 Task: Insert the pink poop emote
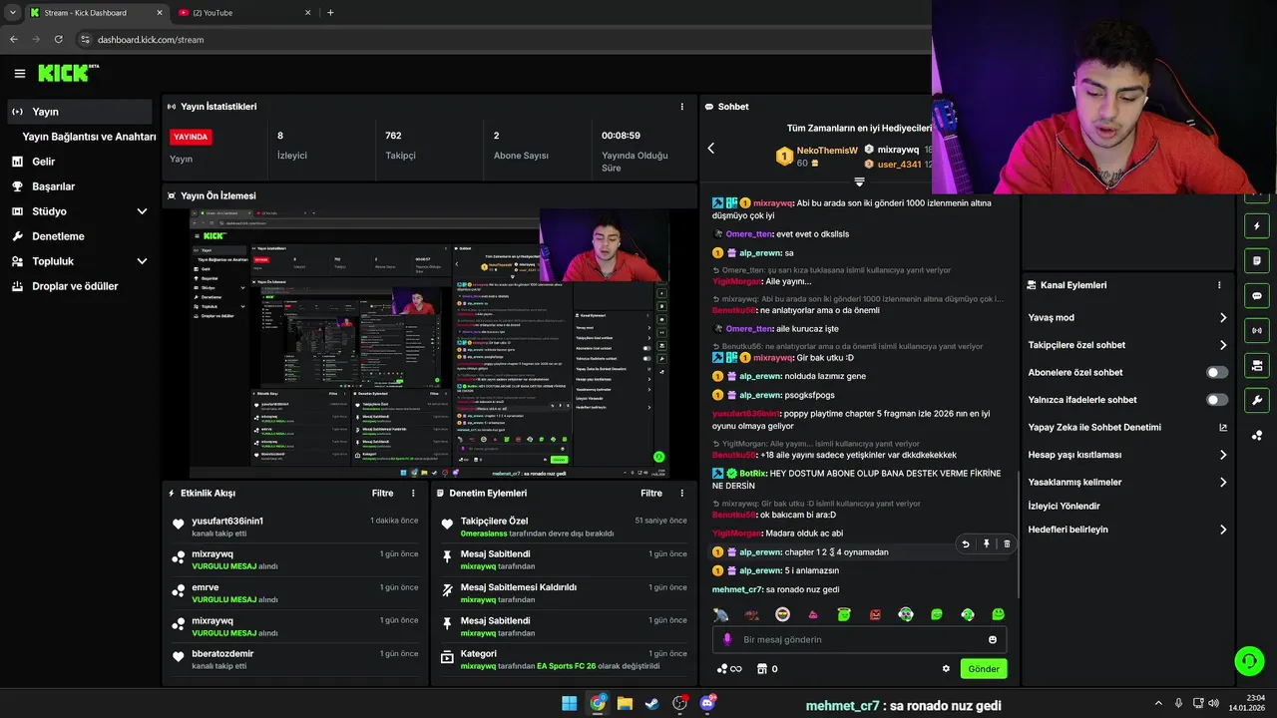pos(813,614)
